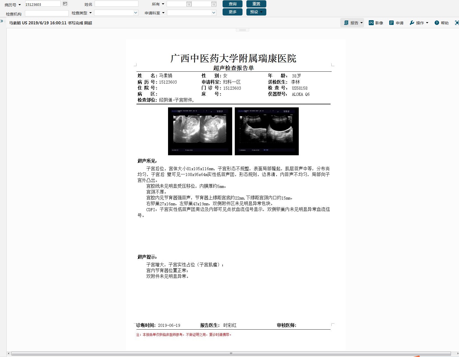This screenshot has height=357, width=459.
Task: Expand the left sidebar with double-arrow icon
Action: point(2,21)
